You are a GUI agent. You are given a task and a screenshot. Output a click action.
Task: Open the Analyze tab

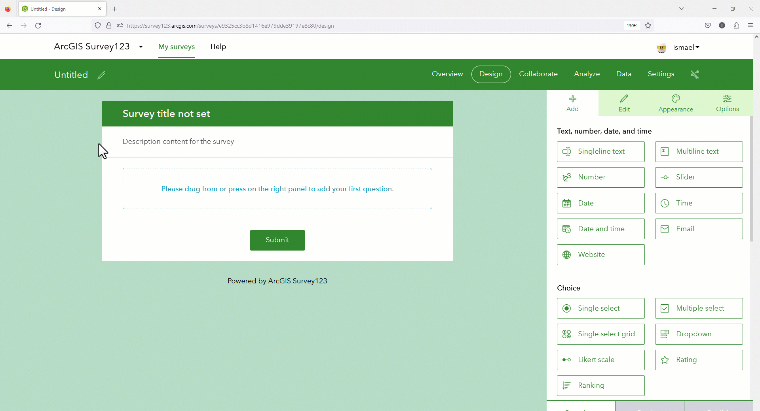(x=587, y=74)
